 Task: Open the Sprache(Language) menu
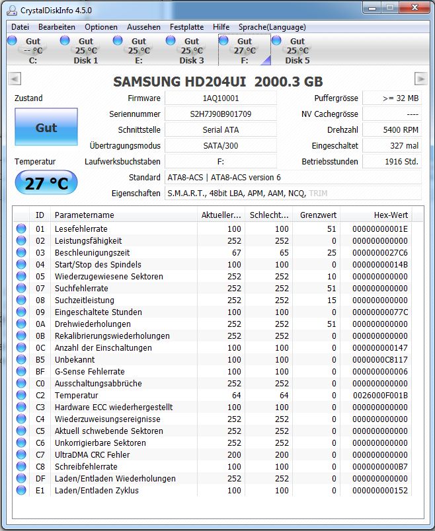tap(272, 27)
